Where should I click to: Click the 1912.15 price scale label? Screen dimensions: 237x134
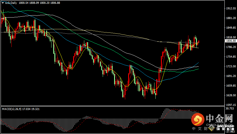[231, 9]
